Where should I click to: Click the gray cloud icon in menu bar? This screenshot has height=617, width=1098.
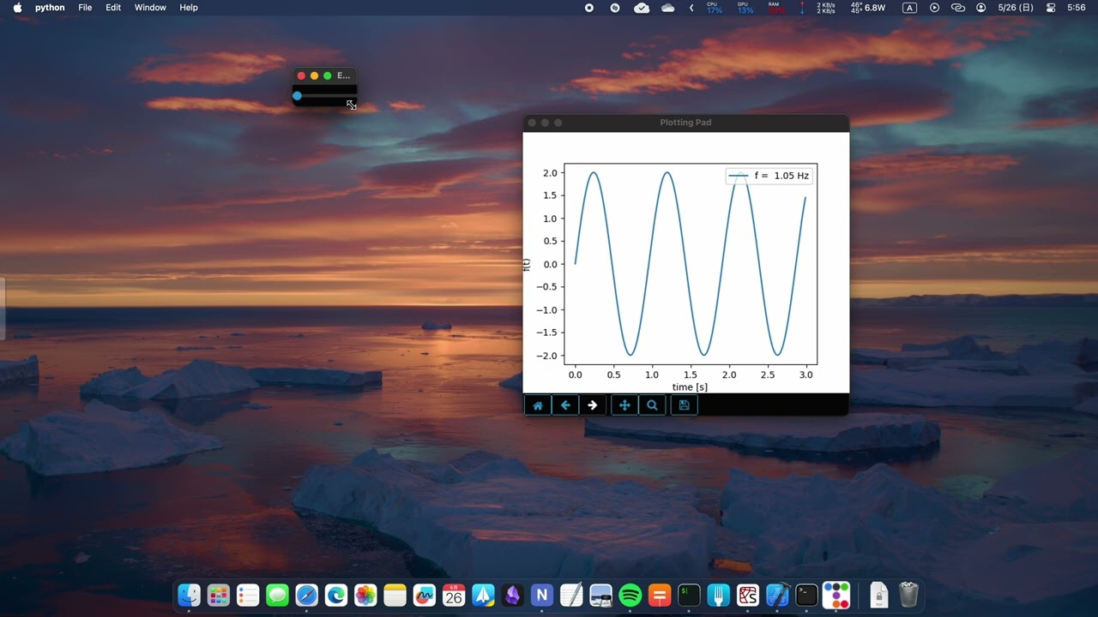point(667,8)
